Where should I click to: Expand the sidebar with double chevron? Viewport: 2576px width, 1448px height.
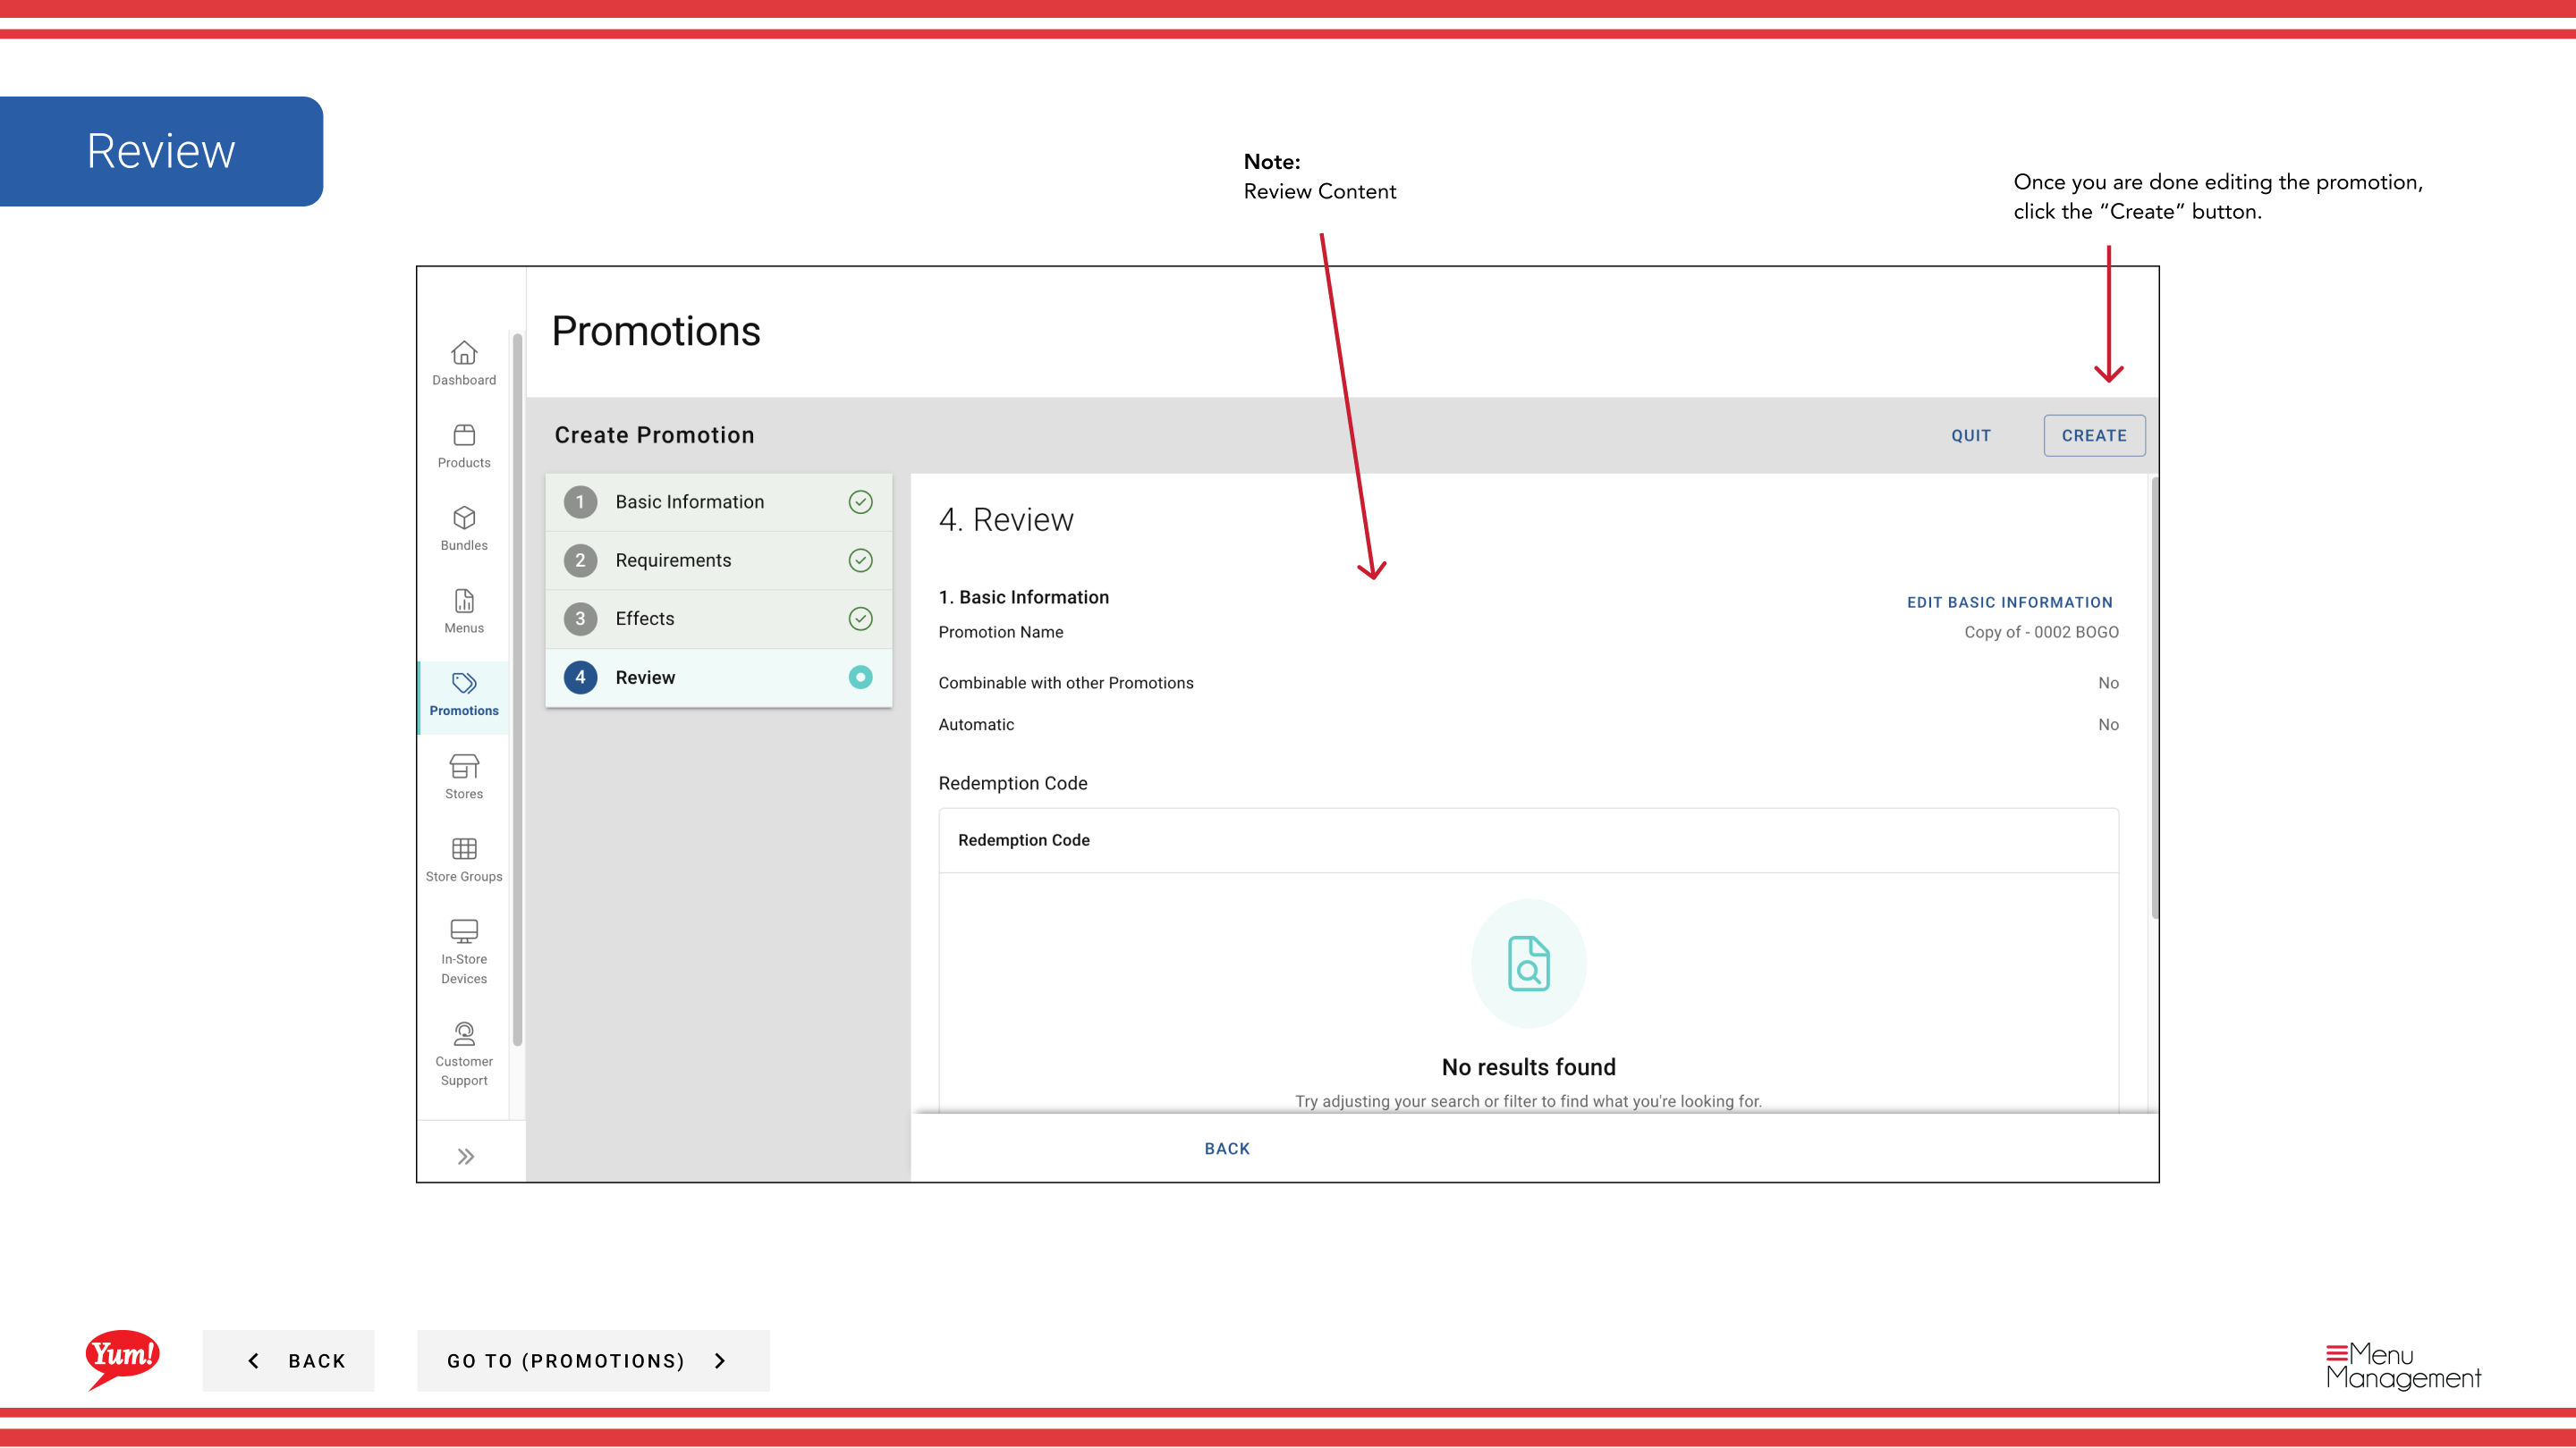pyautogui.click(x=466, y=1157)
